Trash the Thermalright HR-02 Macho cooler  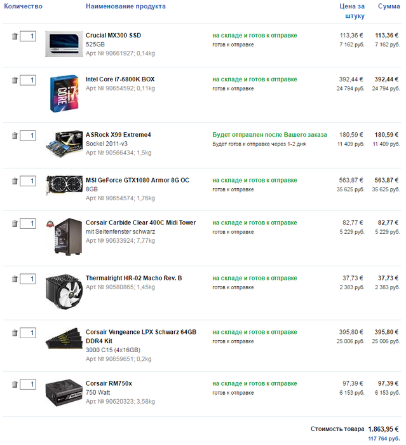click(x=15, y=279)
